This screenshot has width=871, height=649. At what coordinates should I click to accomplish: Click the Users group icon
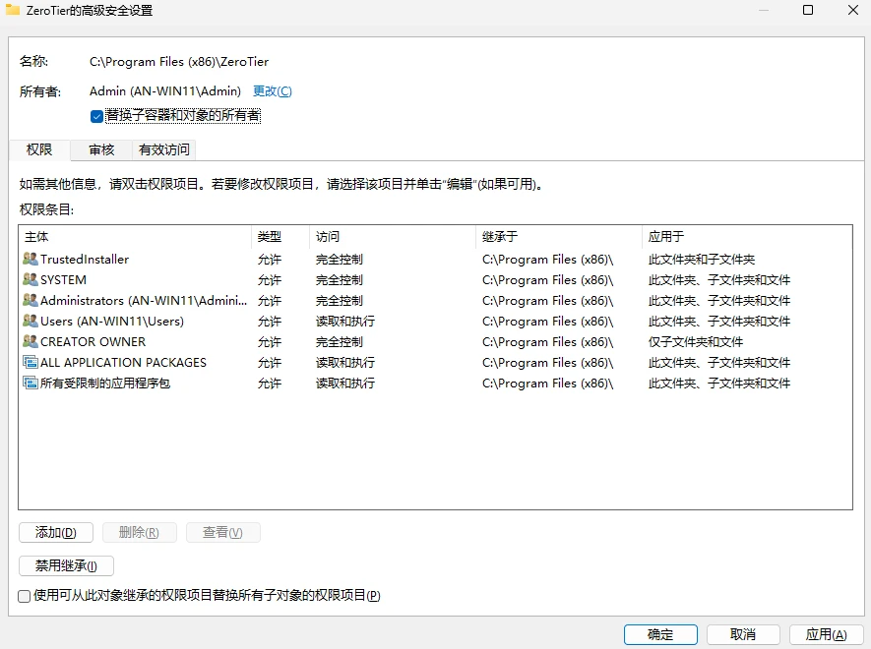30,322
